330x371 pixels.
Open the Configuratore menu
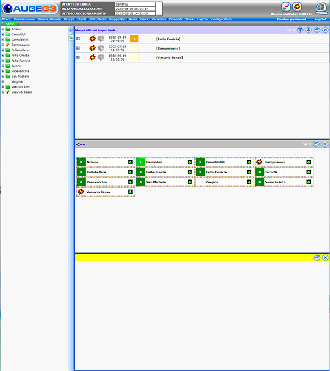click(x=222, y=19)
